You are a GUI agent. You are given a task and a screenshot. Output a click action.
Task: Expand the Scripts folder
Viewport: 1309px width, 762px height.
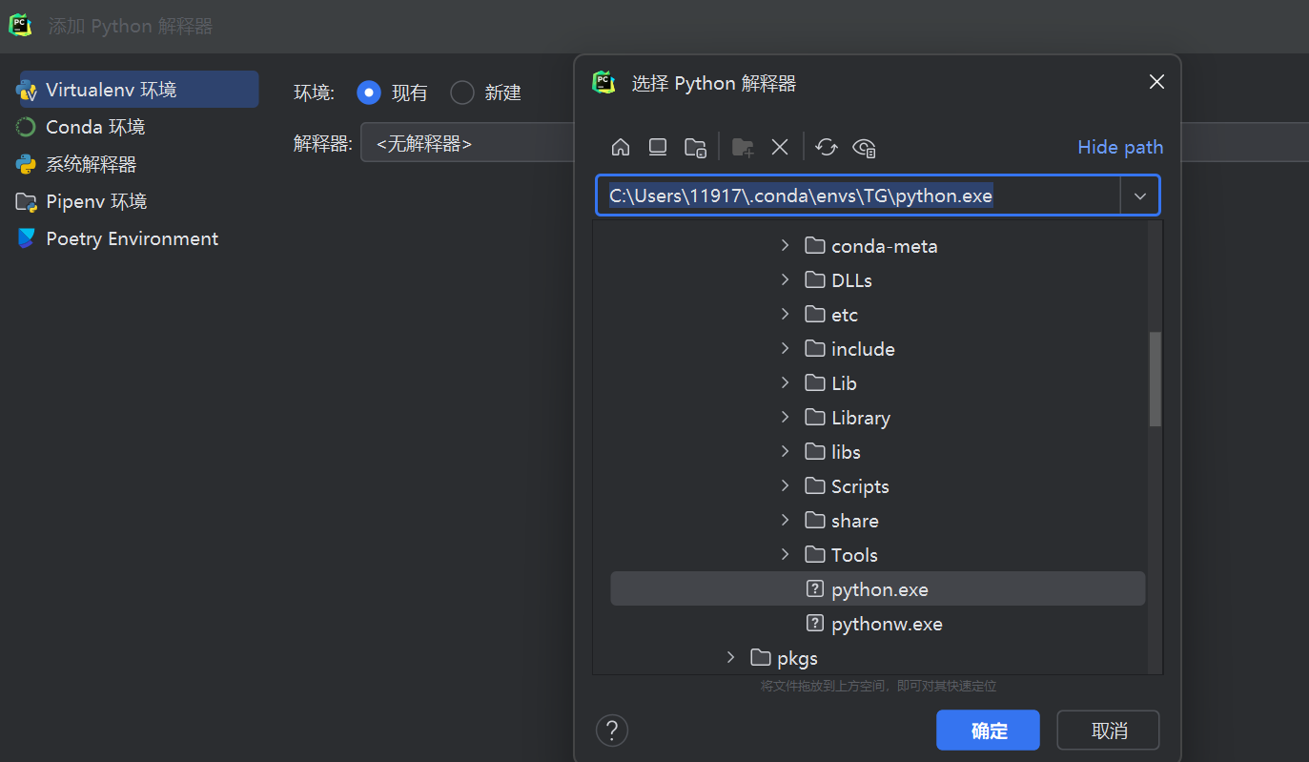[x=785, y=486]
